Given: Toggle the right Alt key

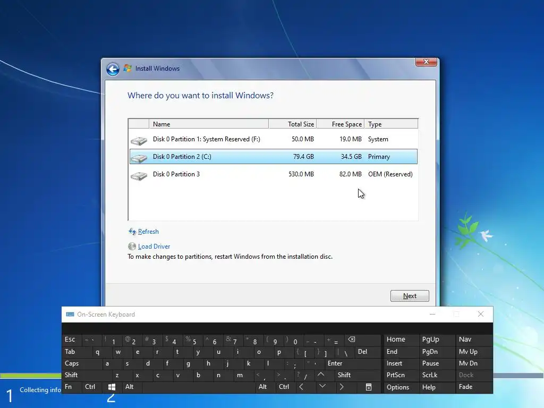Looking at the screenshot, I should pyautogui.click(x=265, y=387).
